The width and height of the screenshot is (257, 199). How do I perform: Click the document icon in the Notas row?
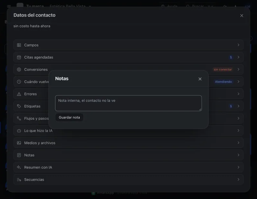click(x=19, y=155)
